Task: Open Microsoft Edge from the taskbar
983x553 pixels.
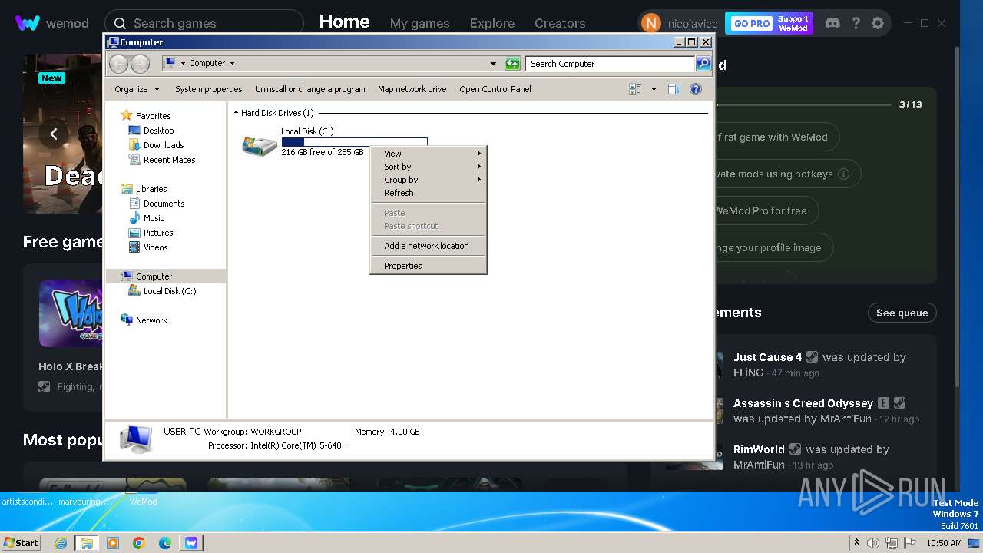Action: [x=164, y=543]
